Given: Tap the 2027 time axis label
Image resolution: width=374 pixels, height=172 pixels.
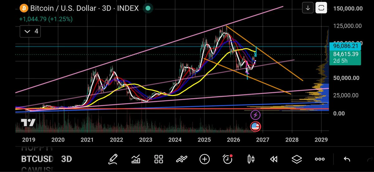Looking at the screenshot, I should [263, 140].
